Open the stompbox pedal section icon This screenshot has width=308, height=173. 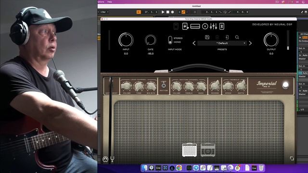tap(176, 26)
